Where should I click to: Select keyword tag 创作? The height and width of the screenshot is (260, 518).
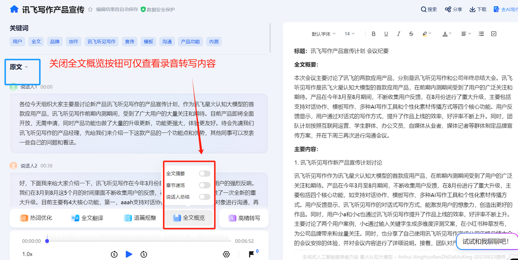(x=73, y=42)
